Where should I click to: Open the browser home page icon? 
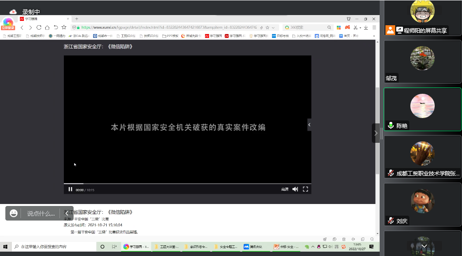point(47,27)
